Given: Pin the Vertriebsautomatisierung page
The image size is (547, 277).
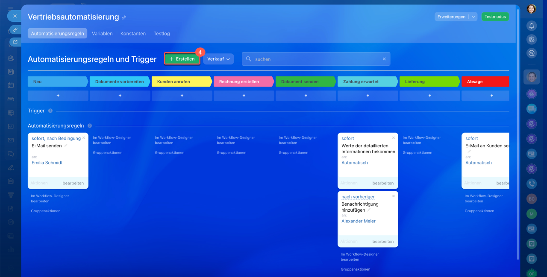Looking at the screenshot, I should [124, 17].
